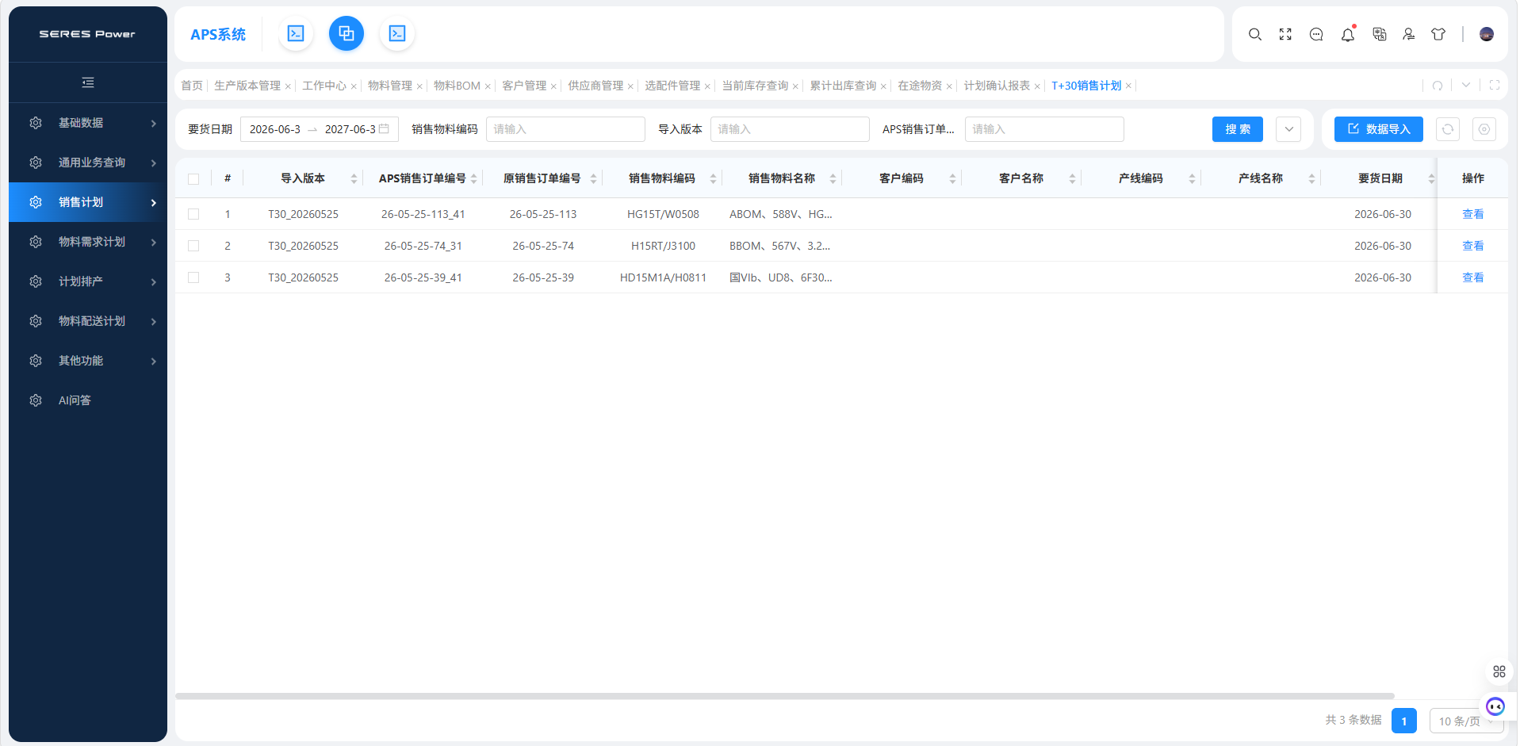The height and width of the screenshot is (746, 1520).
Task: Open the global search magnifier icon
Action: click(x=1255, y=34)
